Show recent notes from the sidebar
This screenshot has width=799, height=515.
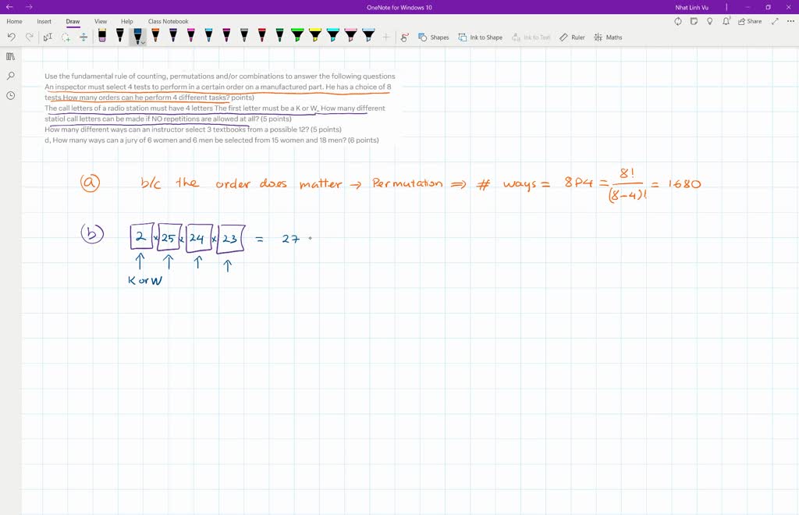tap(10, 95)
